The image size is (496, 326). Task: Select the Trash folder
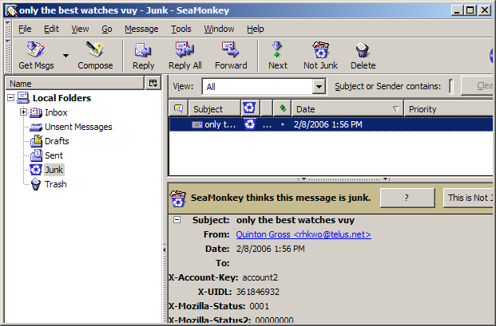pos(55,184)
